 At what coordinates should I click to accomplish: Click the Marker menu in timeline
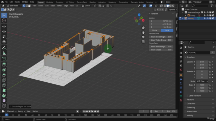[35, 111]
